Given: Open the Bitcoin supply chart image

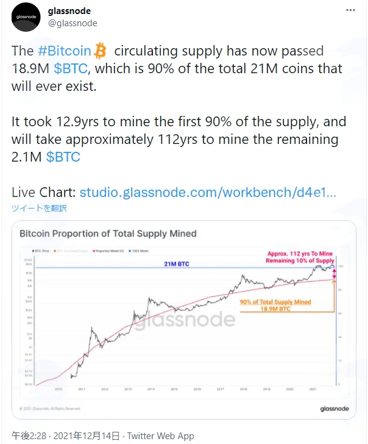Looking at the screenshot, I should (x=184, y=320).
